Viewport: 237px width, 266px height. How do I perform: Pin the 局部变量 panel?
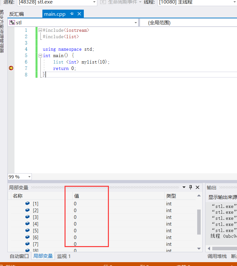190,187
